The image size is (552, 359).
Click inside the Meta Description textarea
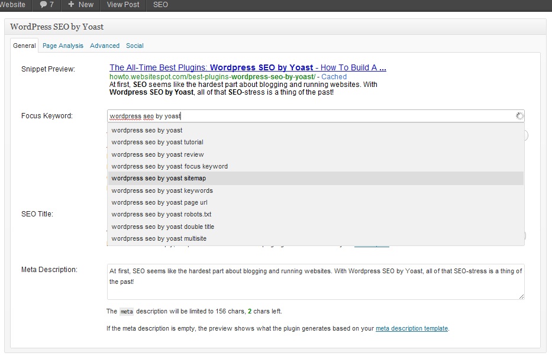pyautogui.click(x=315, y=282)
